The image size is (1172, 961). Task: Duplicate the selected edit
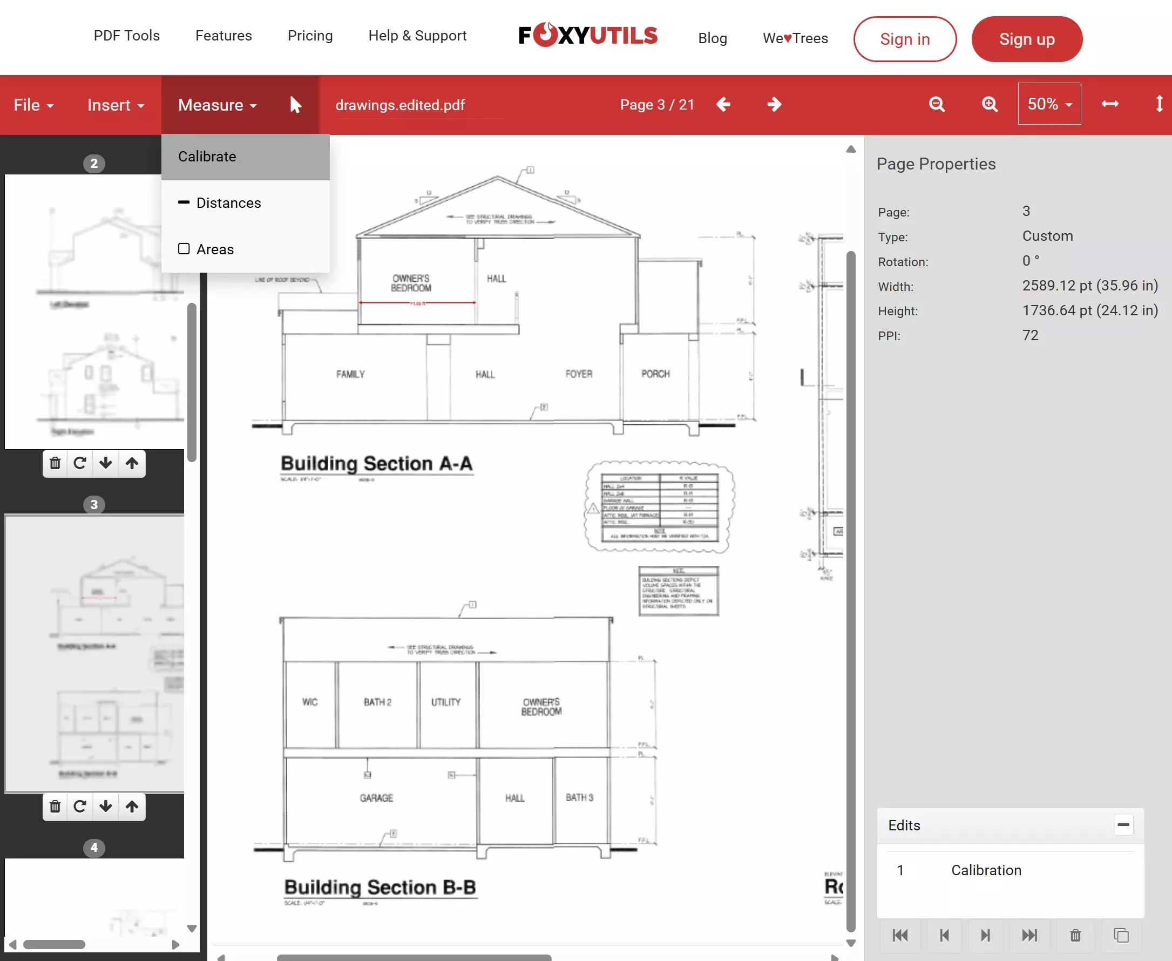(x=1123, y=936)
